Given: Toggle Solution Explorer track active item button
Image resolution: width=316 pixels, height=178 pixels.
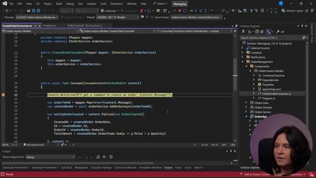Looking at the screenshot, I should click(x=269, y=32).
